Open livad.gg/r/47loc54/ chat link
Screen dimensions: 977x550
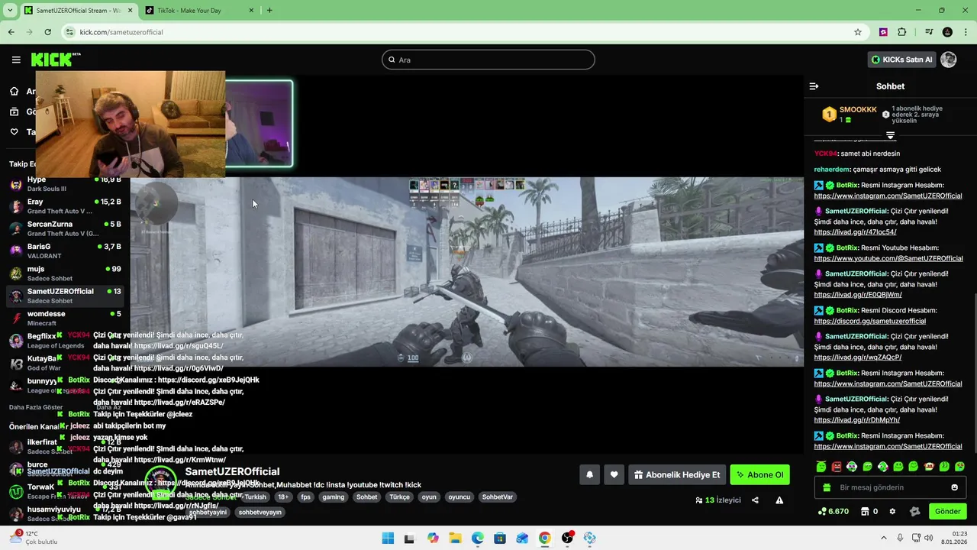click(x=855, y=231)
